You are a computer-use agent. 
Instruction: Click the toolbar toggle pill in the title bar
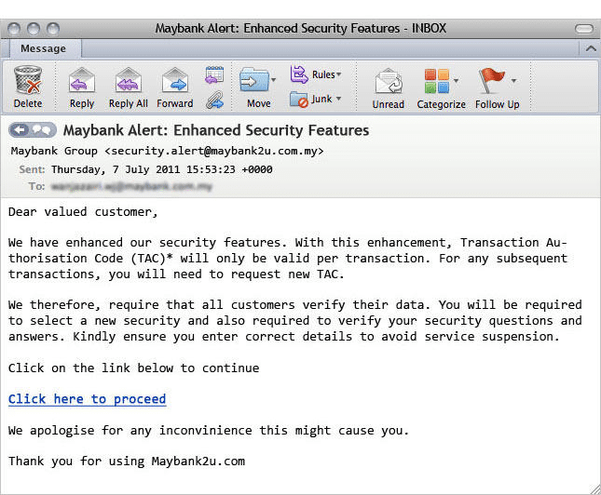pos(584,29)
